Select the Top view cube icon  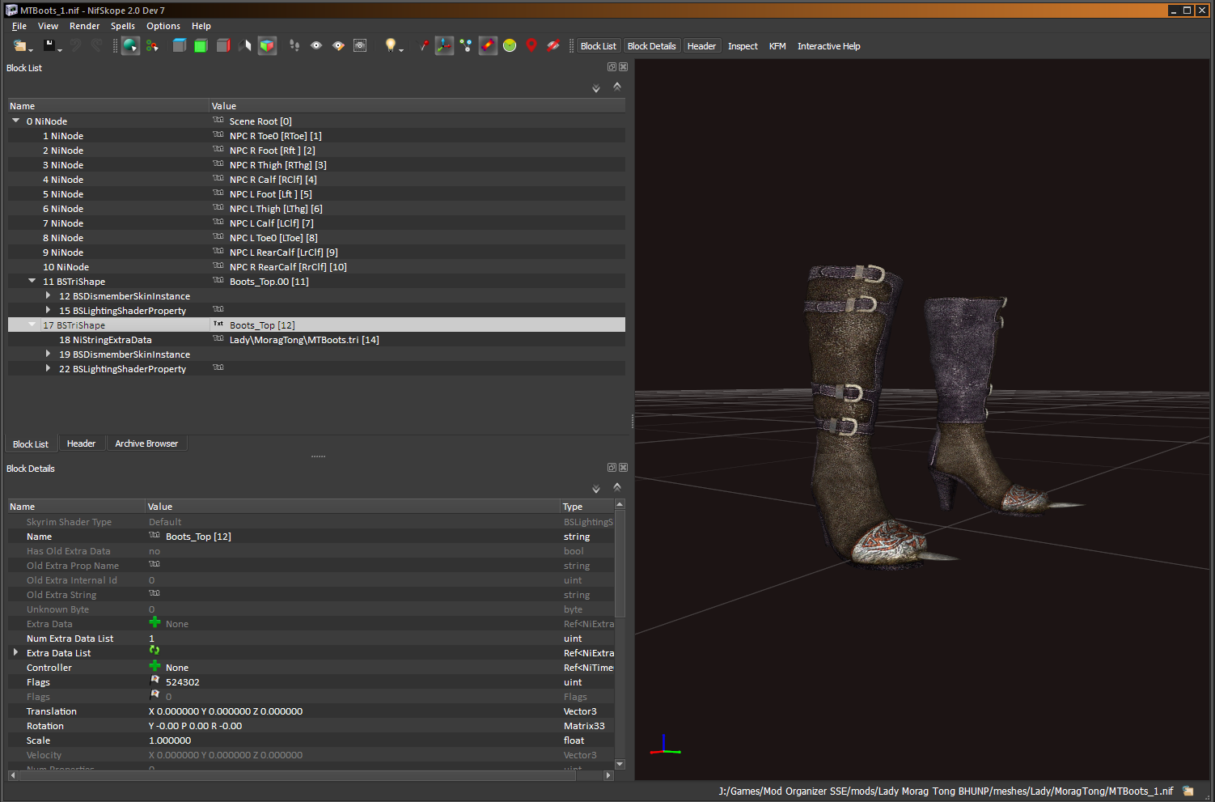pyautogui.click(x=180, y=46)
